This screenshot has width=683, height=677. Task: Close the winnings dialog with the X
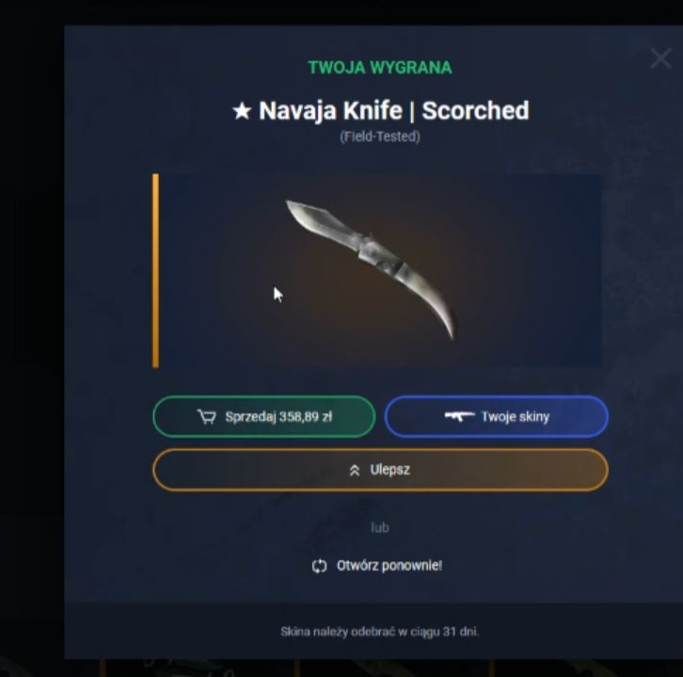pyautogui.click(x=660, y=58)
